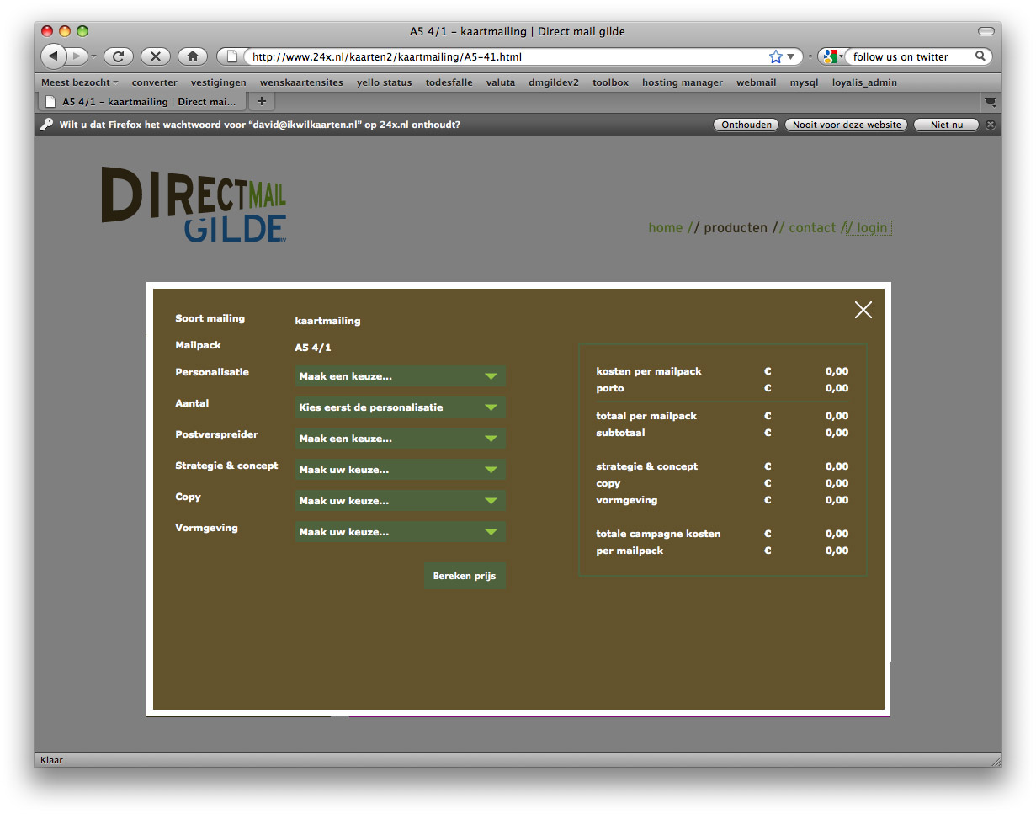Open the webmail bookmark

[x=757, y=82]
